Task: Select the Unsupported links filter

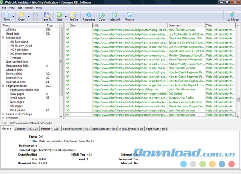Action: 18,66
